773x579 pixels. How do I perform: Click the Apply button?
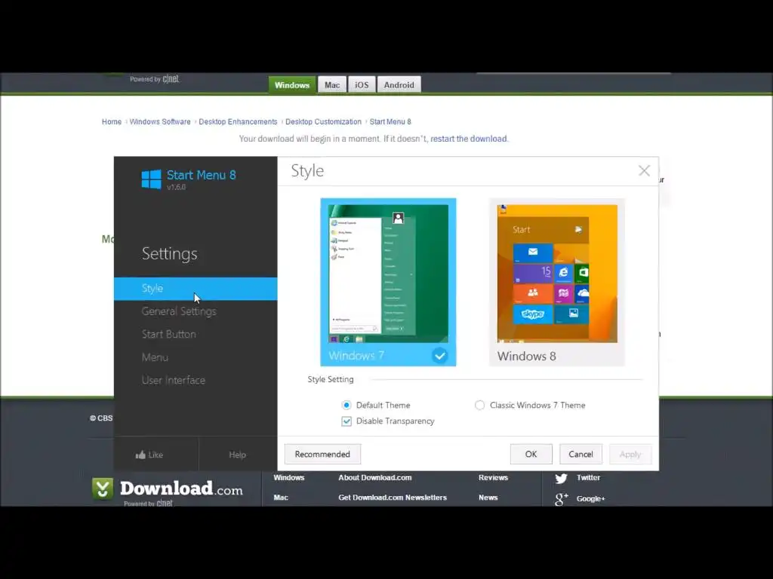[630, 454]
